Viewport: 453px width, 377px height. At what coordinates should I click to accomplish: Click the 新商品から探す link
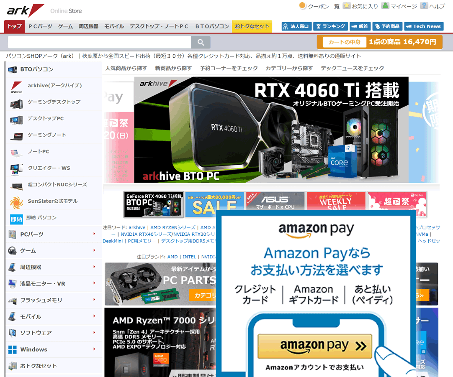(x=173, y=68)
